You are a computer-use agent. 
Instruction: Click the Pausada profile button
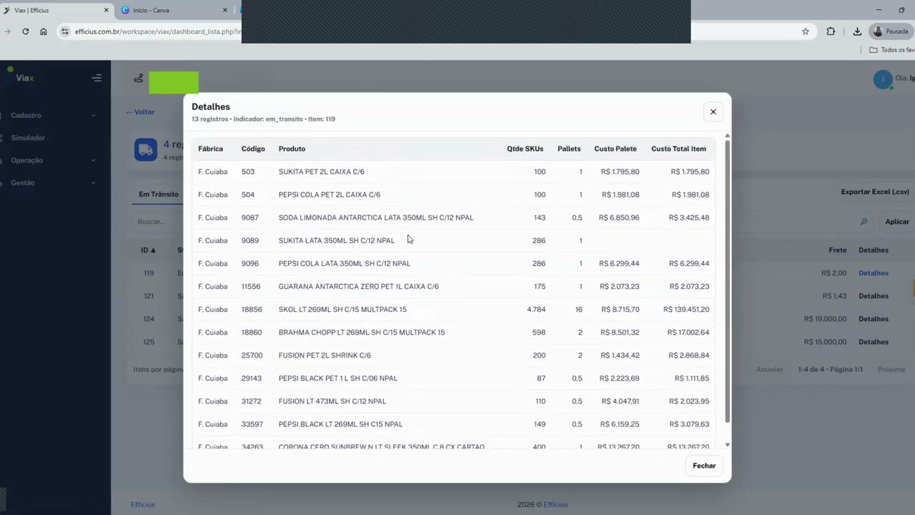891,31
